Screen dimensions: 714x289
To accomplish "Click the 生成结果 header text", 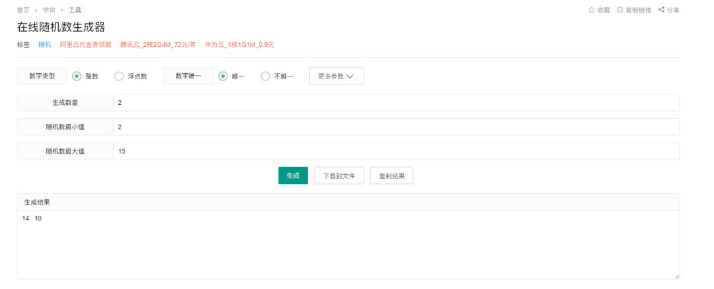I will [37, 203].
